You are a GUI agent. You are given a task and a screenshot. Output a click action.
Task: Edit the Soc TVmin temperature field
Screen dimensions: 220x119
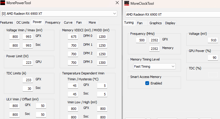tap(73, 94)
